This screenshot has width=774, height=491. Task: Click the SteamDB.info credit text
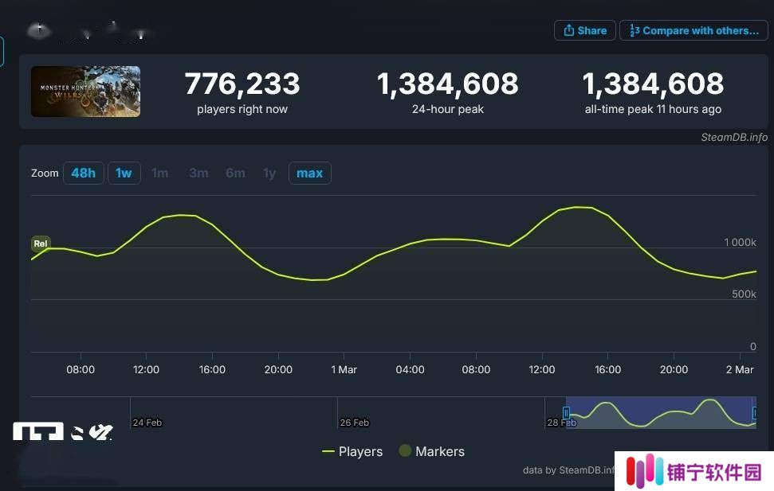(x=734, y=138)
